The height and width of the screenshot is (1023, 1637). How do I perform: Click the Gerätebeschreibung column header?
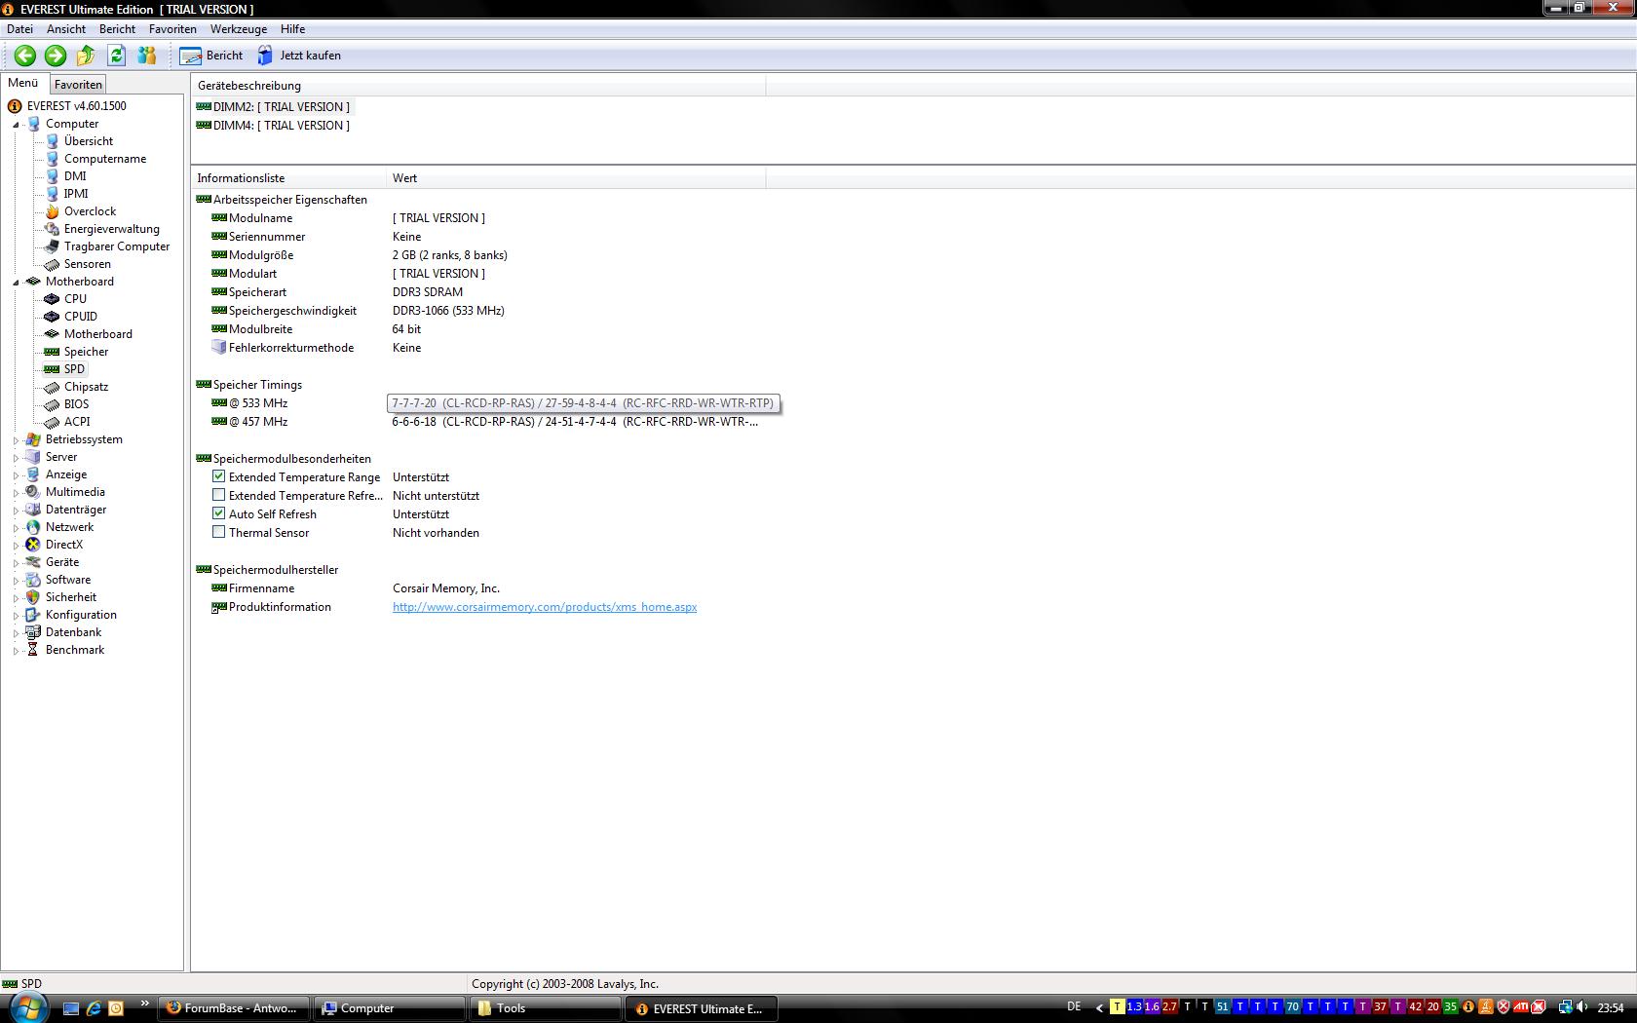(478, 86)
